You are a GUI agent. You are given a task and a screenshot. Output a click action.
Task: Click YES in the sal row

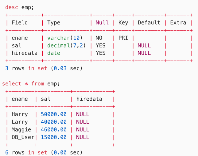click(x=100, y=46)
